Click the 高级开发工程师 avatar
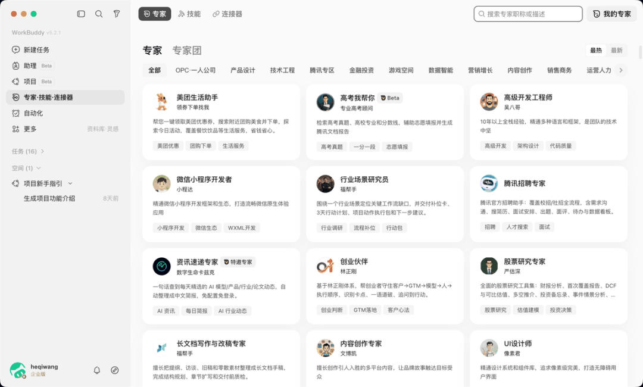Image resolution: width=643 pixels, height=387 pixels. point(489,102)
